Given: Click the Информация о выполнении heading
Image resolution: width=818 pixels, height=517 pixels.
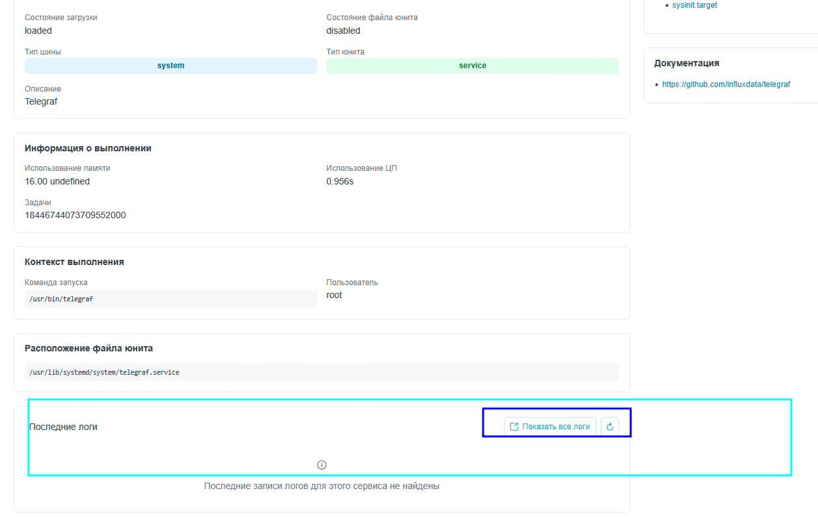Looking at the screenshot, I should 88,148.
